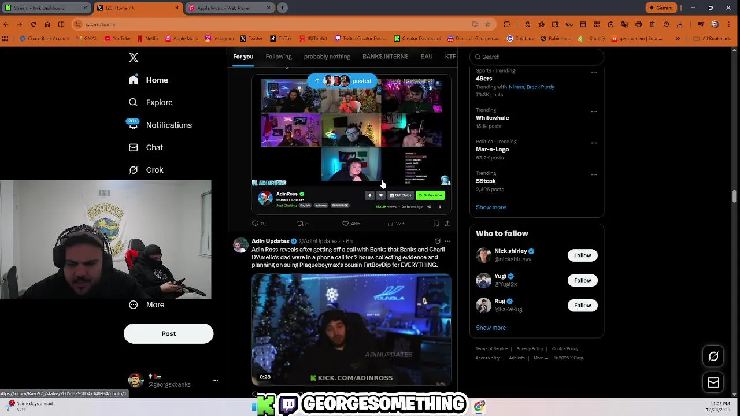Open the Gemini button in title bar
This screenshot has height=416, width=740.
click(661, 8)
